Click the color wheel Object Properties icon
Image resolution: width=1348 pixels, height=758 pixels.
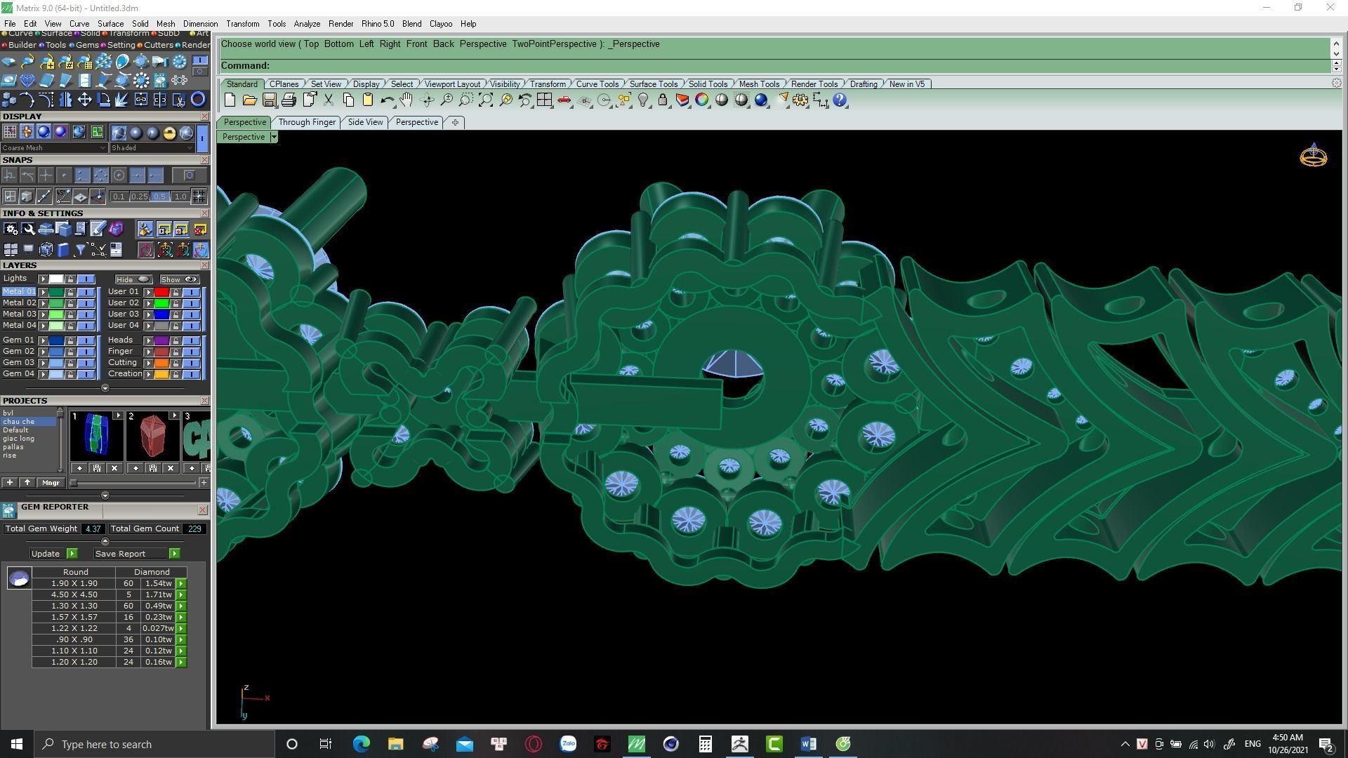pos(701,100)
